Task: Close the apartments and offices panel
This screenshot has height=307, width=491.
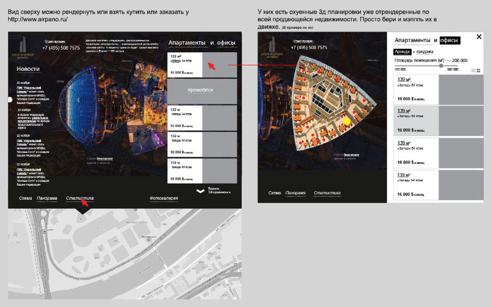Action: 479,37
